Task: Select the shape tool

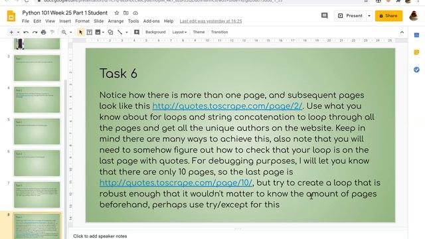Action: 110,33
